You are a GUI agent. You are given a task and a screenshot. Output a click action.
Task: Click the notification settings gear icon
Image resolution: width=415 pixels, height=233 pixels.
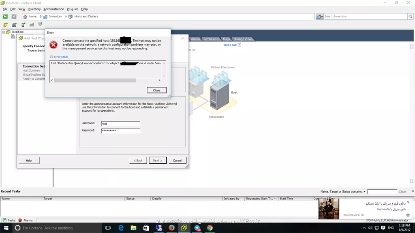coord(408,215)
